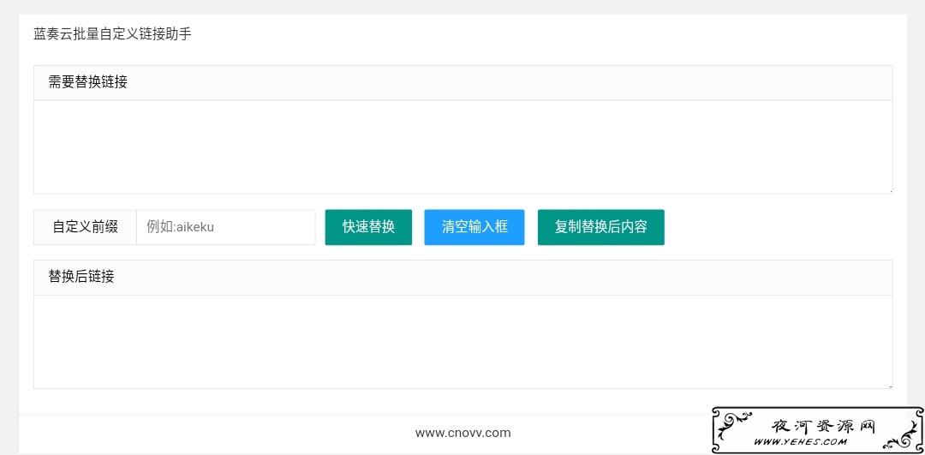Clear fields with 清空输入框 button
Image resolution: width=925 pixels, height=455 pixels.
(x=474, y=227)
